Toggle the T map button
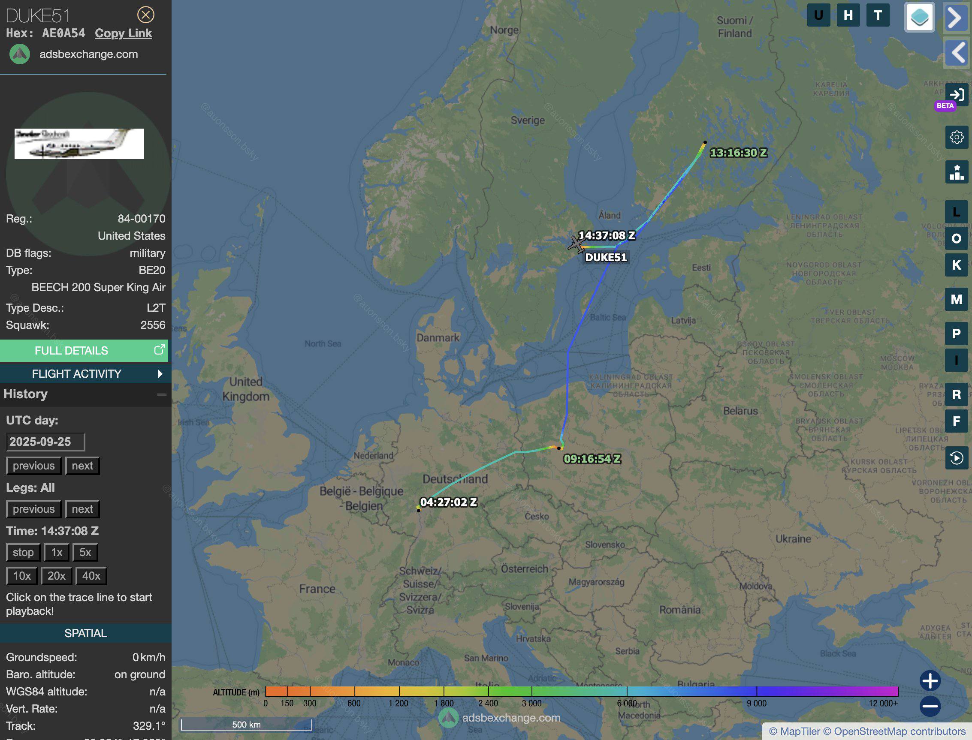 coord(878,15)
